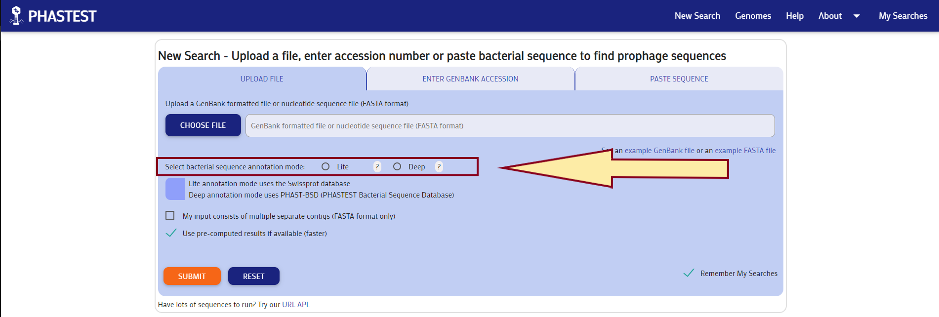Select the Lite annotation mode radio button

tap(326, 167)
